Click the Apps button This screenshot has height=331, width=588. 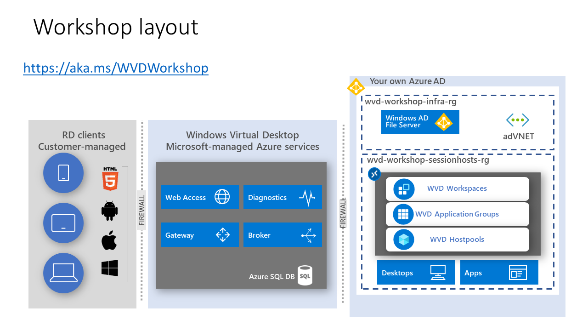coord(499,273)
